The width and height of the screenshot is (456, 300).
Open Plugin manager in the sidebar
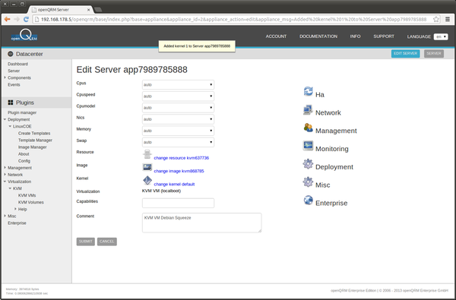pos(22,112)
